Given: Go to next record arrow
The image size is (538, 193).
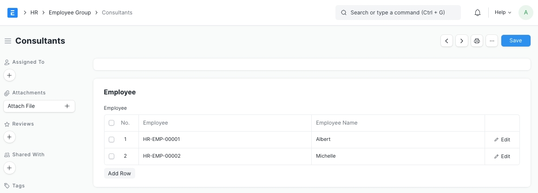Looking at the screenshot, I should pos(461,41).
